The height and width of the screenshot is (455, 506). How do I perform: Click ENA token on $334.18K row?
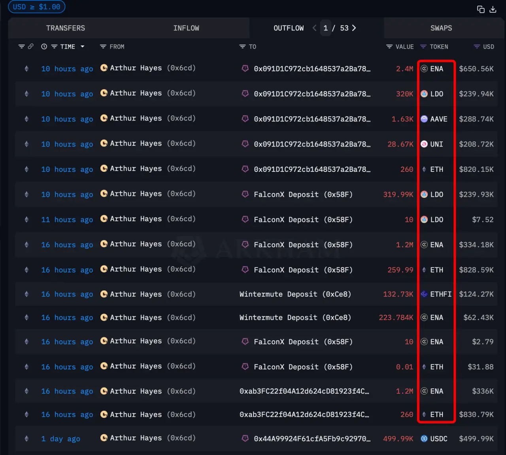click(x=432, y=245)
